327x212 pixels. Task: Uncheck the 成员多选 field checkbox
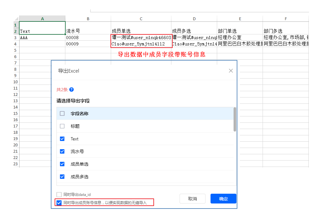pyautogui.click(x=62, y=177)
